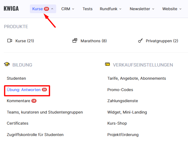Open Teams, kuratoren und Studentengruppen

click(x=45, y=112)
